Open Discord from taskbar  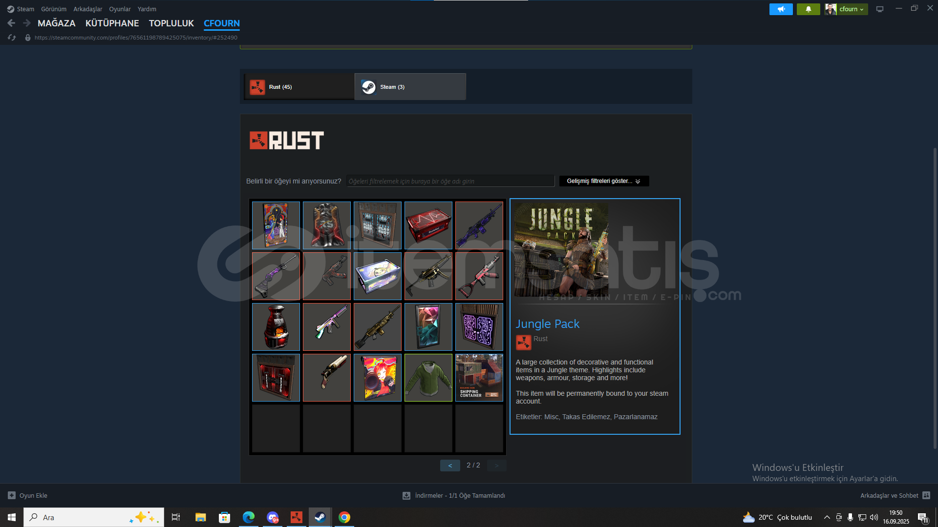coord(272,517)
